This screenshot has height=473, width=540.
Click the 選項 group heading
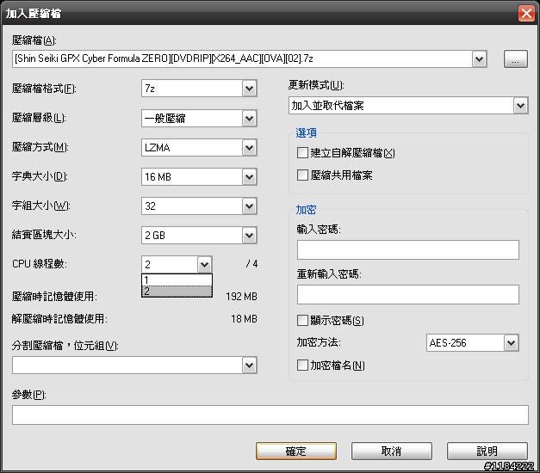tap(306, 132)
